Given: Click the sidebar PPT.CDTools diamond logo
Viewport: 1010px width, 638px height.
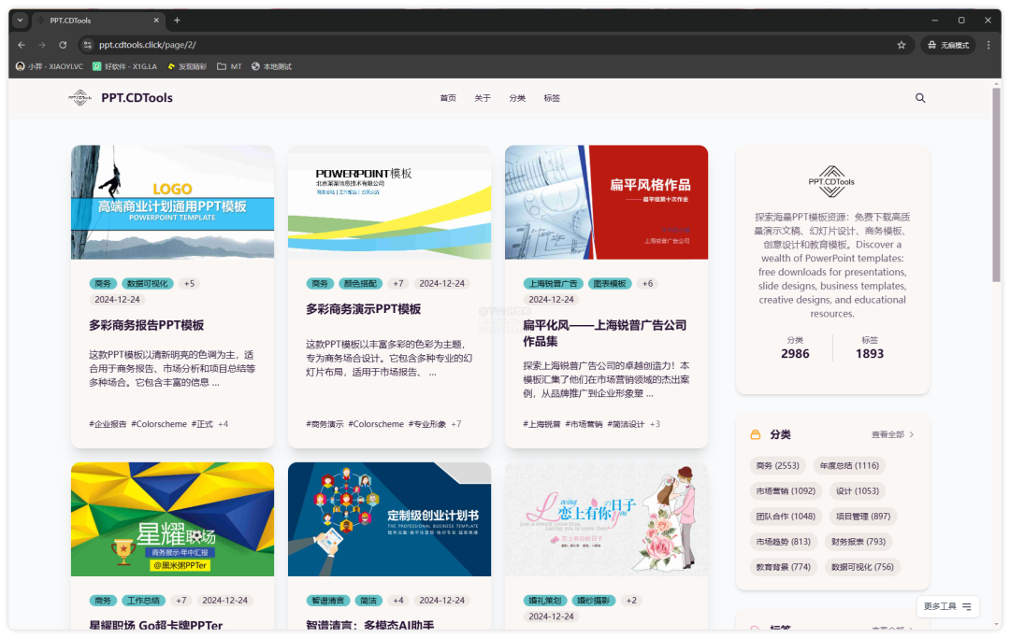Looking at the screenshot, I should [x=831, y=181].
